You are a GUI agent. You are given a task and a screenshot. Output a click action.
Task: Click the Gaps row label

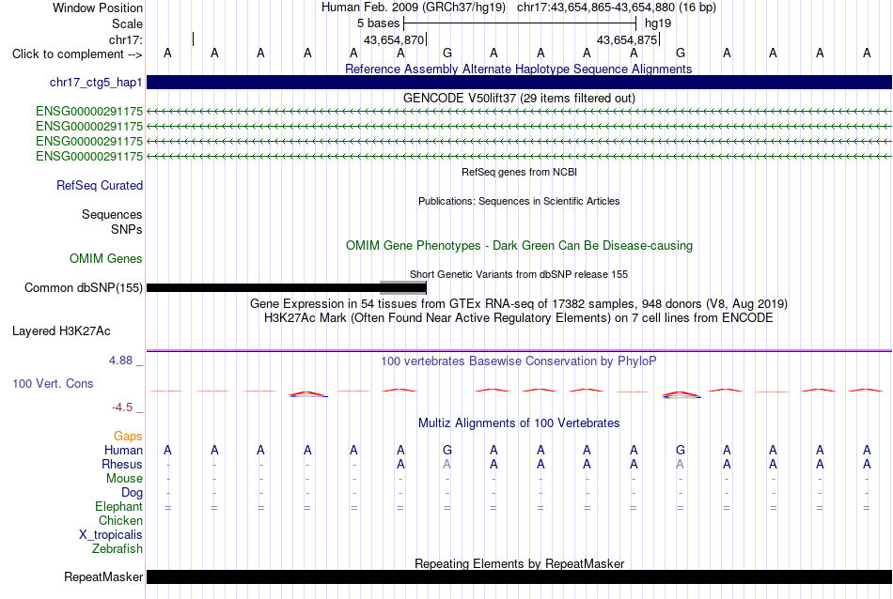click(128, 437)
